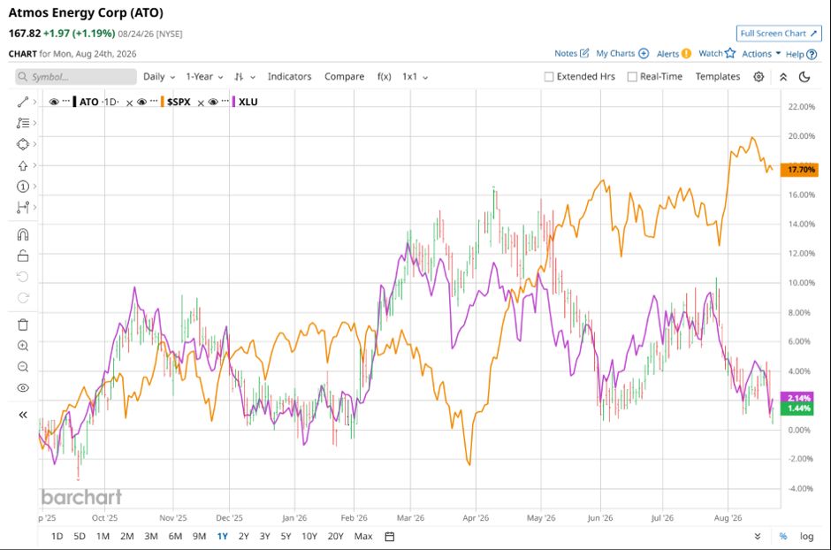
Task: Open the Daily frequency dropdown
Action: click(159, 77)
